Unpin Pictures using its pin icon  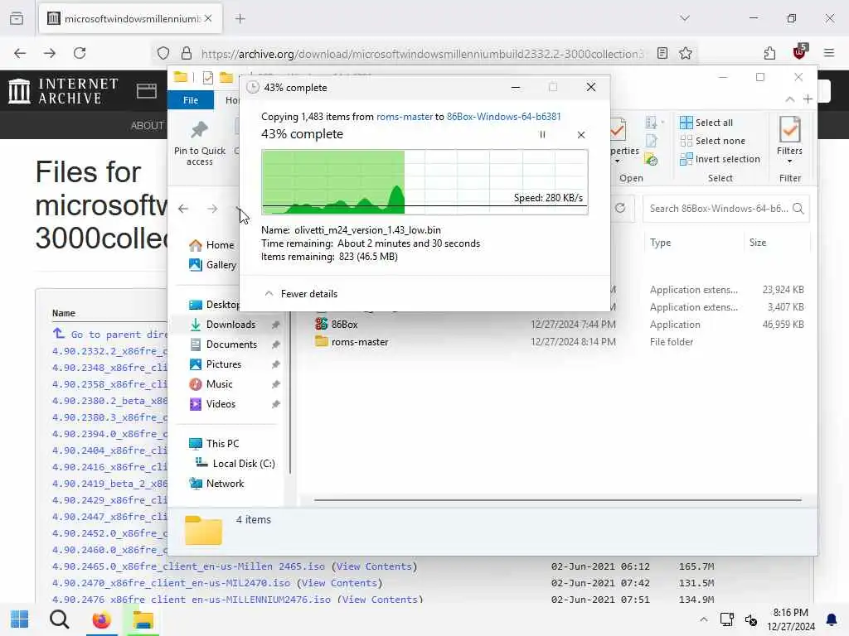(275, 364)
